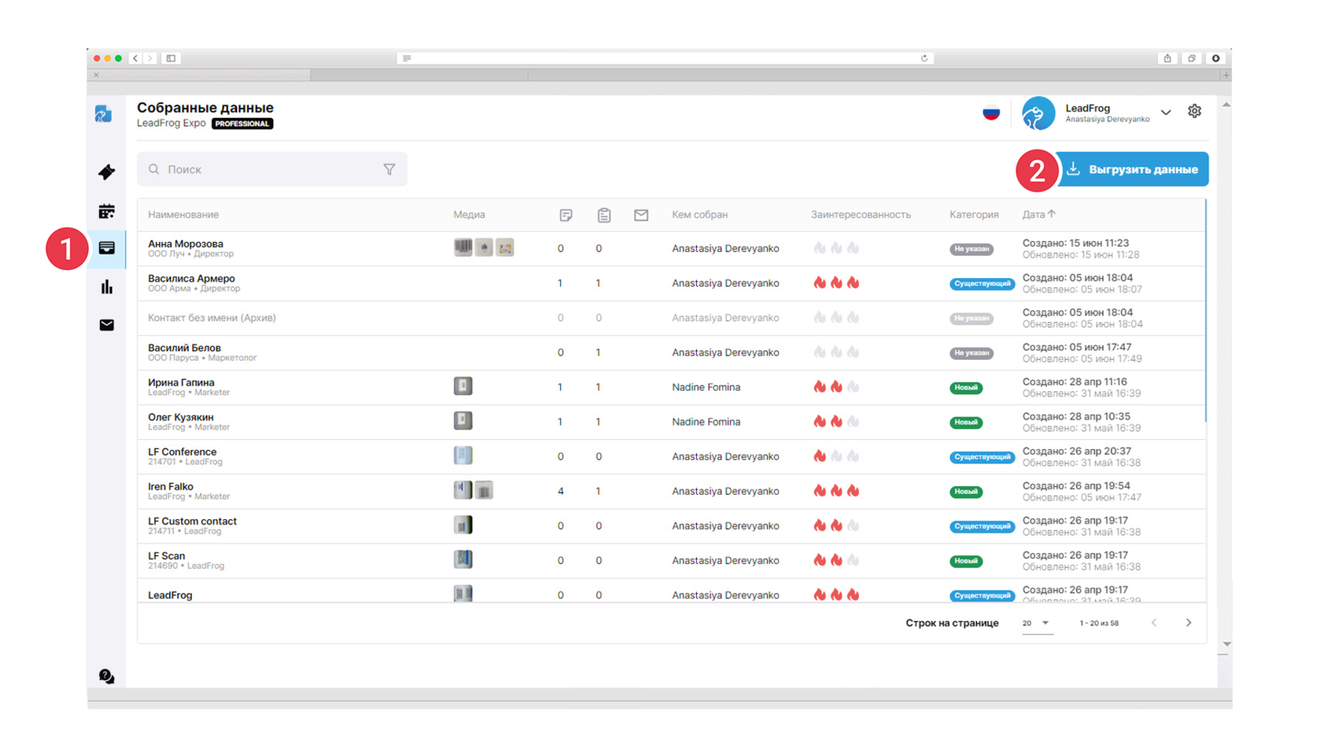Click Не указан badge for Анна Морозова
Image resolution: width=1320 pixels, height=754 pixels.
(971, 249)
